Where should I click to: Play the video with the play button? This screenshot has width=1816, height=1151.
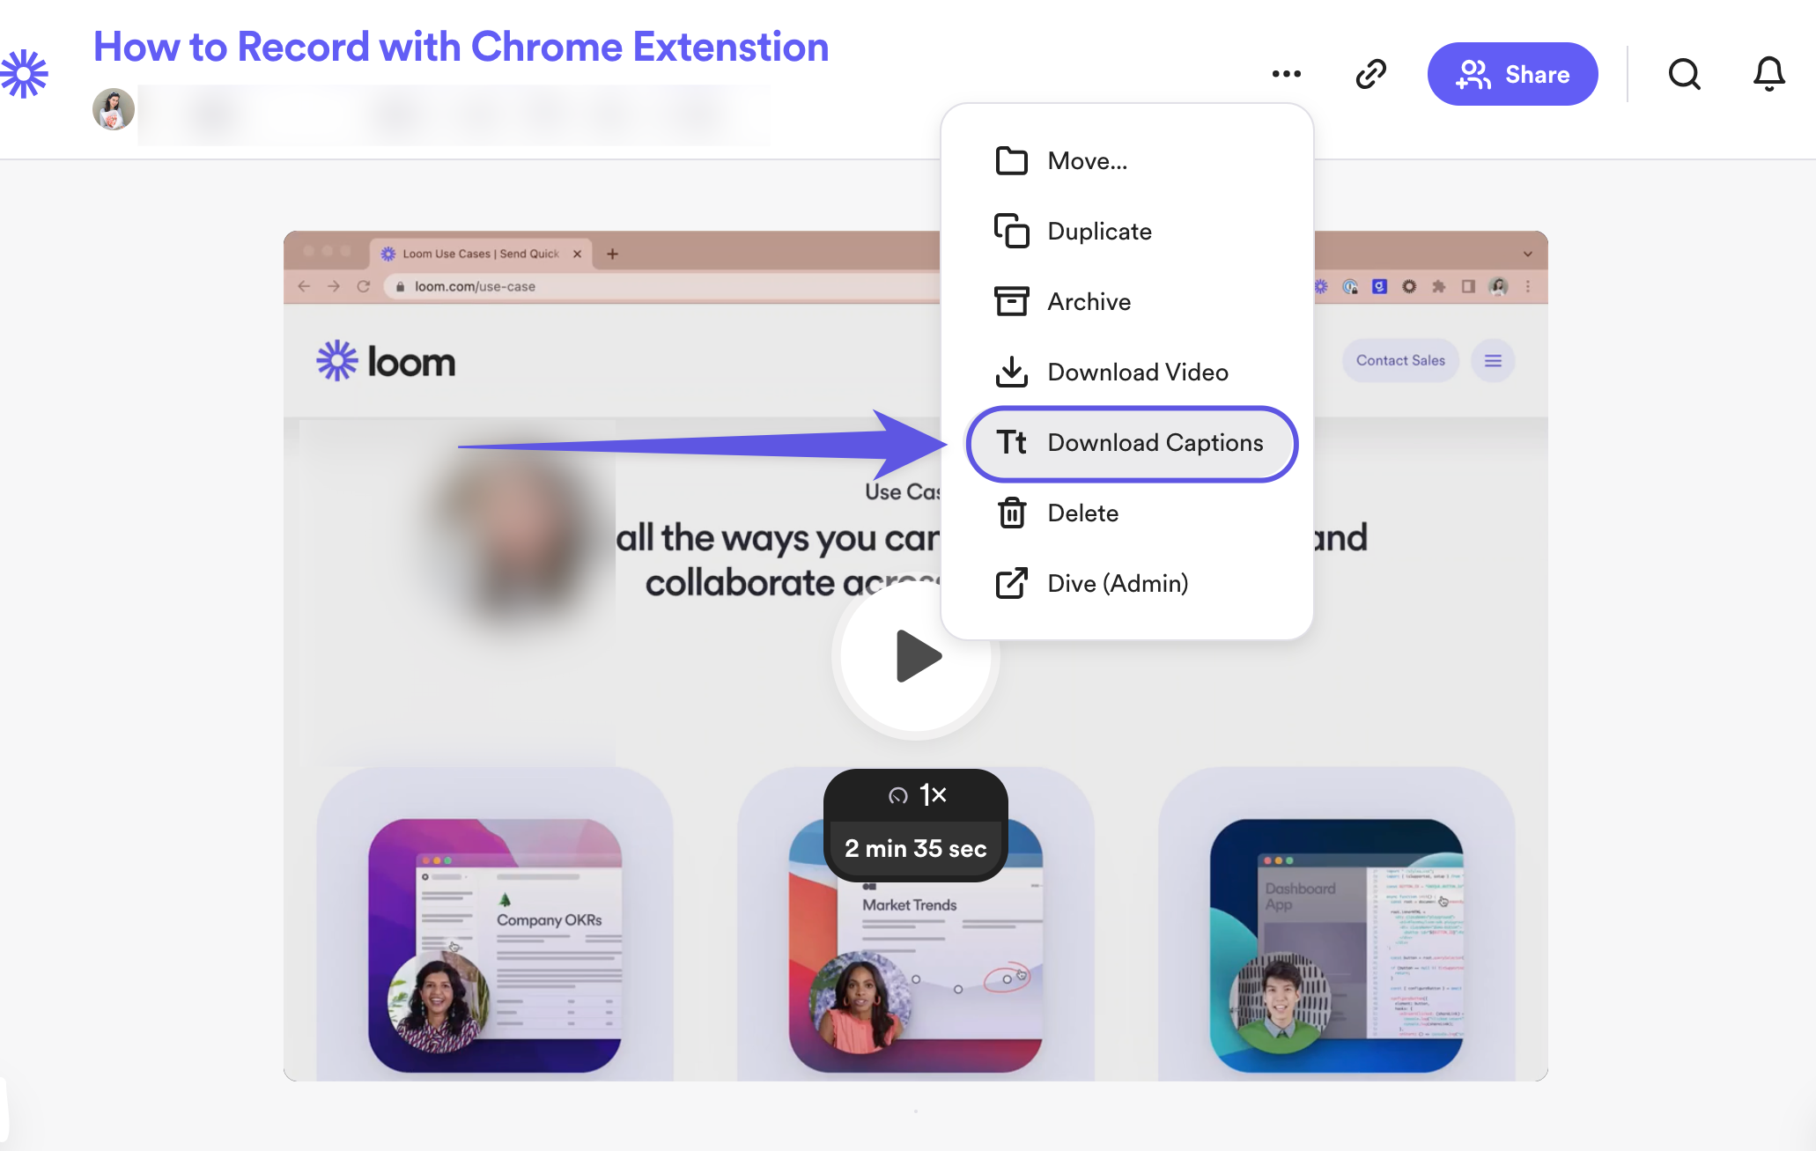916,657
